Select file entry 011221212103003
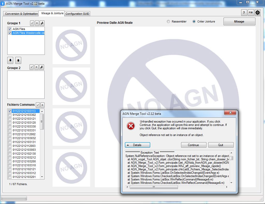 point(24,150)
